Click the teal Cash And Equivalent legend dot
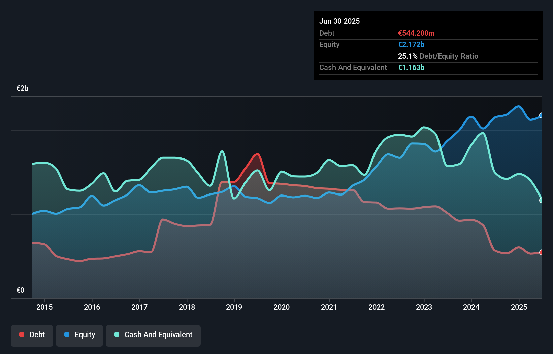This screenshot has width=553, height=354. [116, 334]
